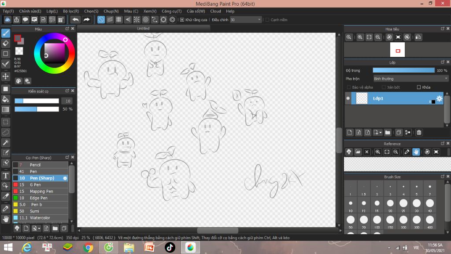Open reference image folder icon
451x254 pixels.
click(x=358, y=152)
